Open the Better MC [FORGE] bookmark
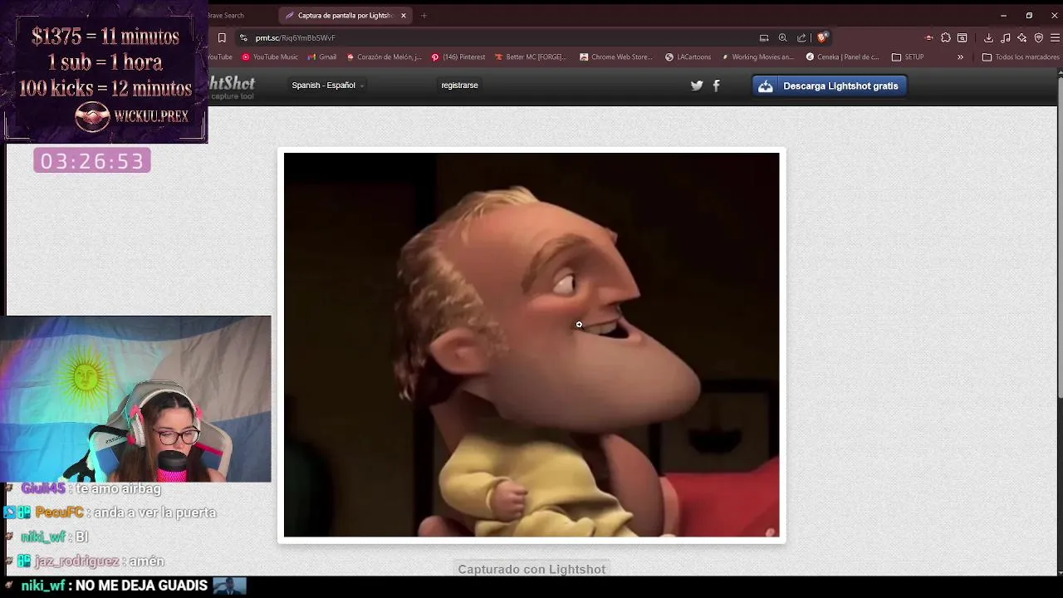Image resolution: width=1063 pixels, height=598 pixels. pyautogui.click(x=531, y=57)
